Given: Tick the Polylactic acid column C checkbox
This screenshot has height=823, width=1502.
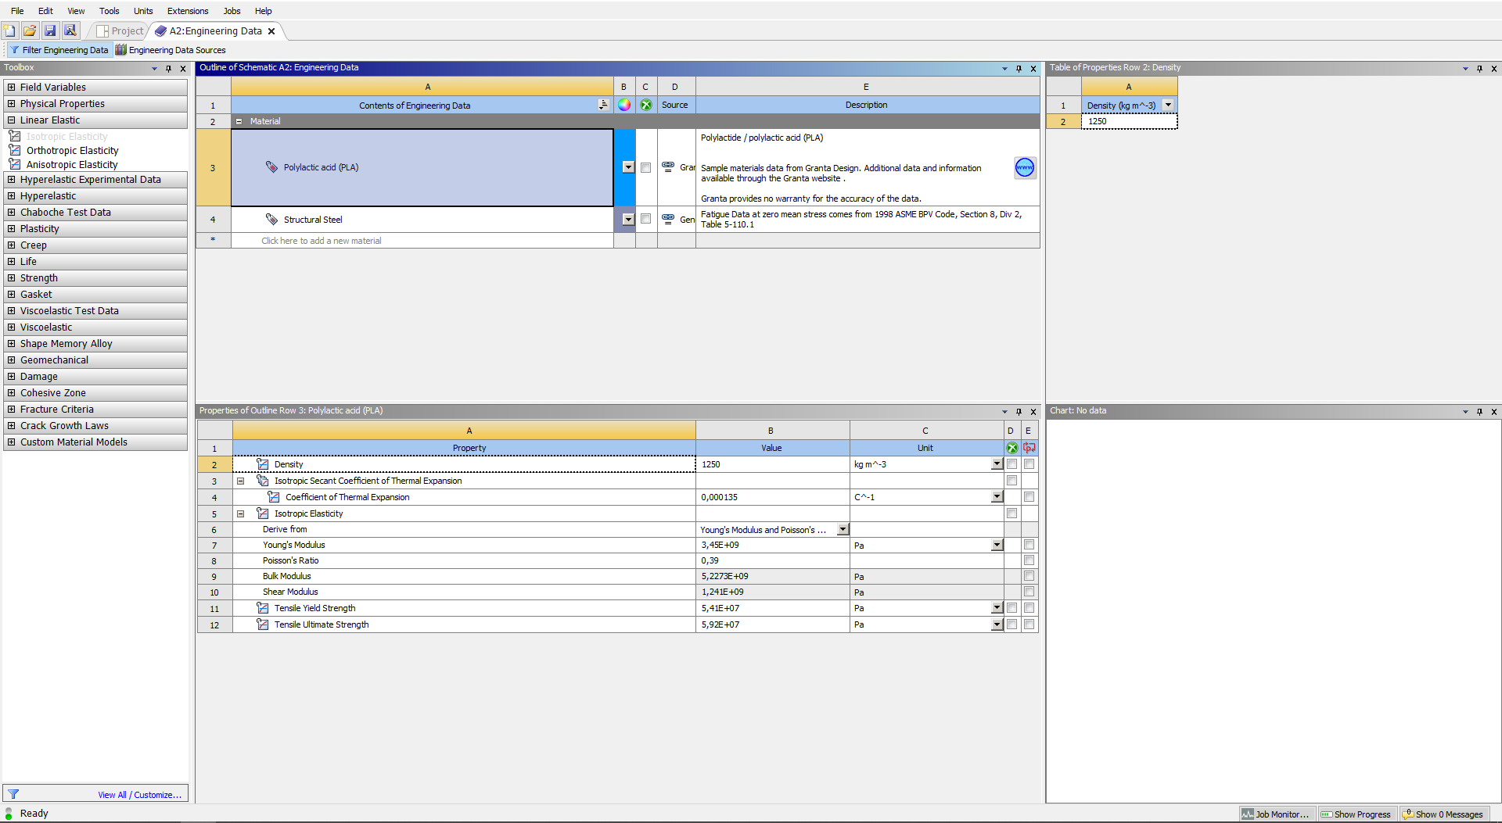Looking at the screenshot, I should coord(645,168).
